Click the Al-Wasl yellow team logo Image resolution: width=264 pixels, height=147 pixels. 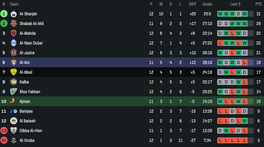coord(14,72)
